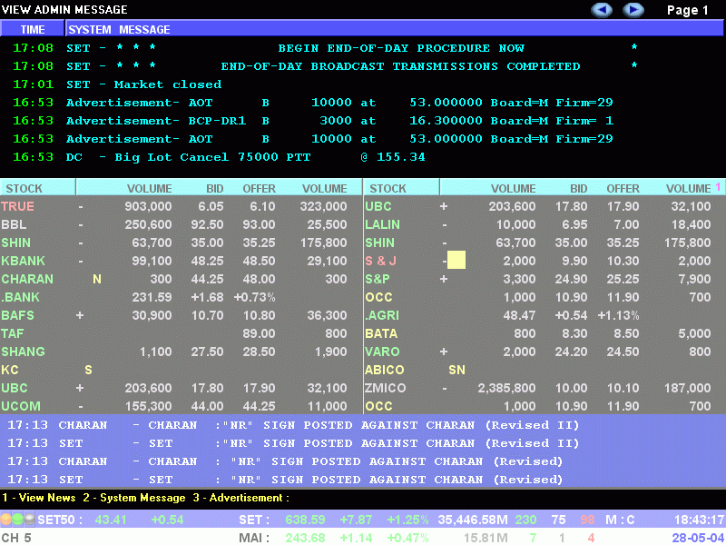Click the N flag next to CHARAN

click(97, 279)
